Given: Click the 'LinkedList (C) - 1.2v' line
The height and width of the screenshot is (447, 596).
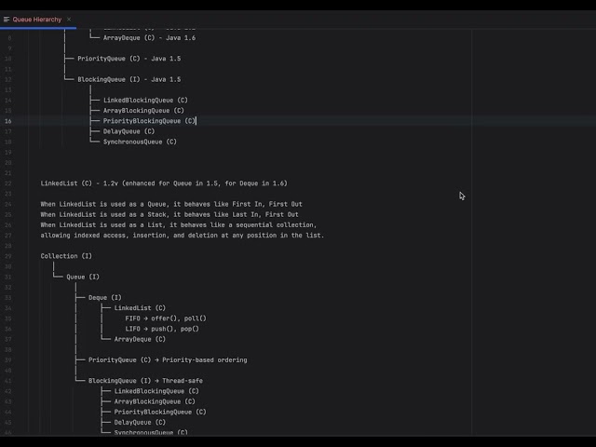Looking at the screenshot, I should tap(164, 183).
